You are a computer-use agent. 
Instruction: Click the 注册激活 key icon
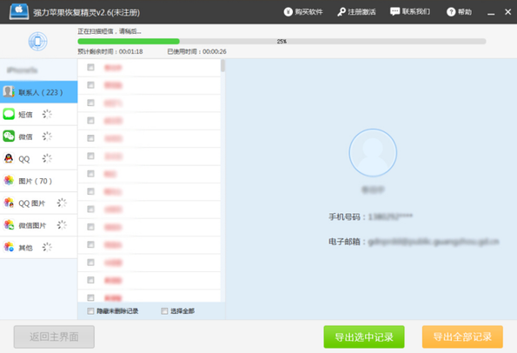pyautogui.click(x=341, y=12)
